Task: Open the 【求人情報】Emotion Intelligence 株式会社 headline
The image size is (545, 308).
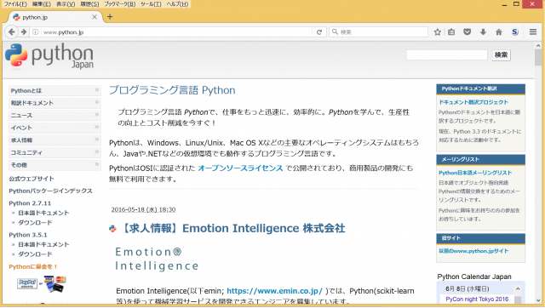Action: 232,229
